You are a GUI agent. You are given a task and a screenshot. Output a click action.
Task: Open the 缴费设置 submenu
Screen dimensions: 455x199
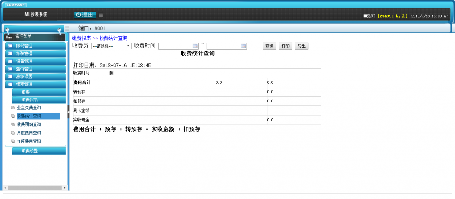39,151
